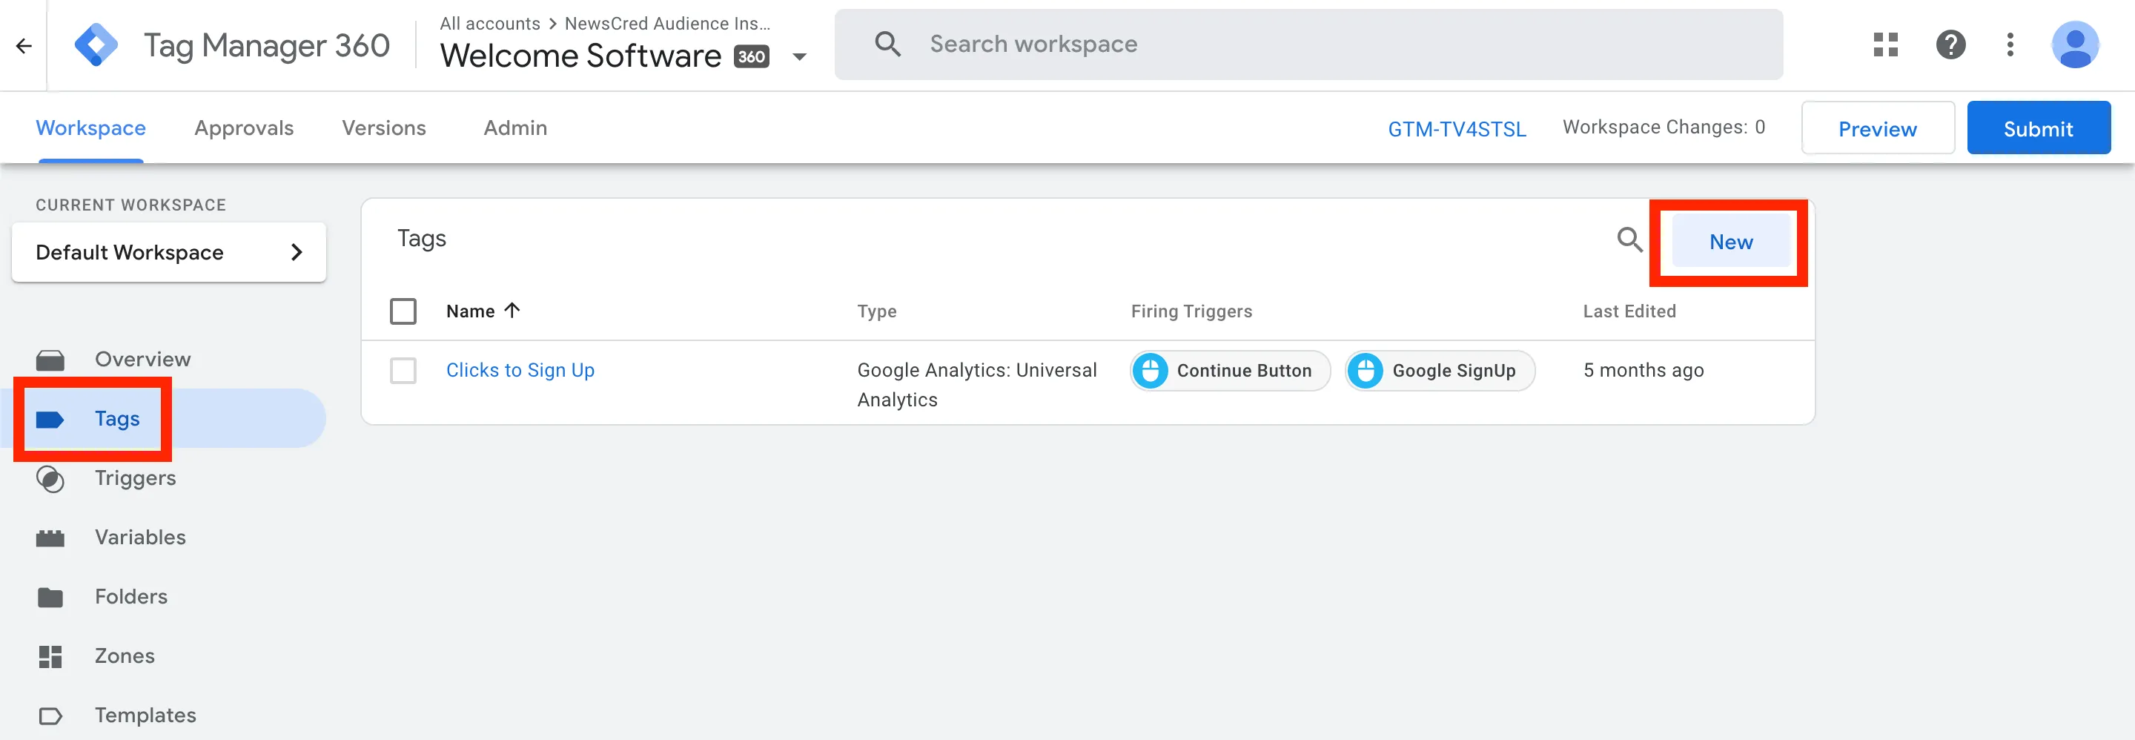Screen dimensions: 2135x740
Task: Expand the Welcome Software container dropdown arrow
Action: point(799,57)
